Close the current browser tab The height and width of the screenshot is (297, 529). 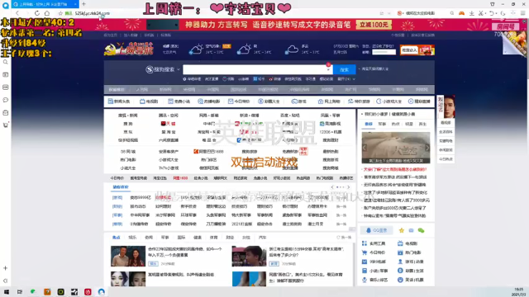point(75,4)
